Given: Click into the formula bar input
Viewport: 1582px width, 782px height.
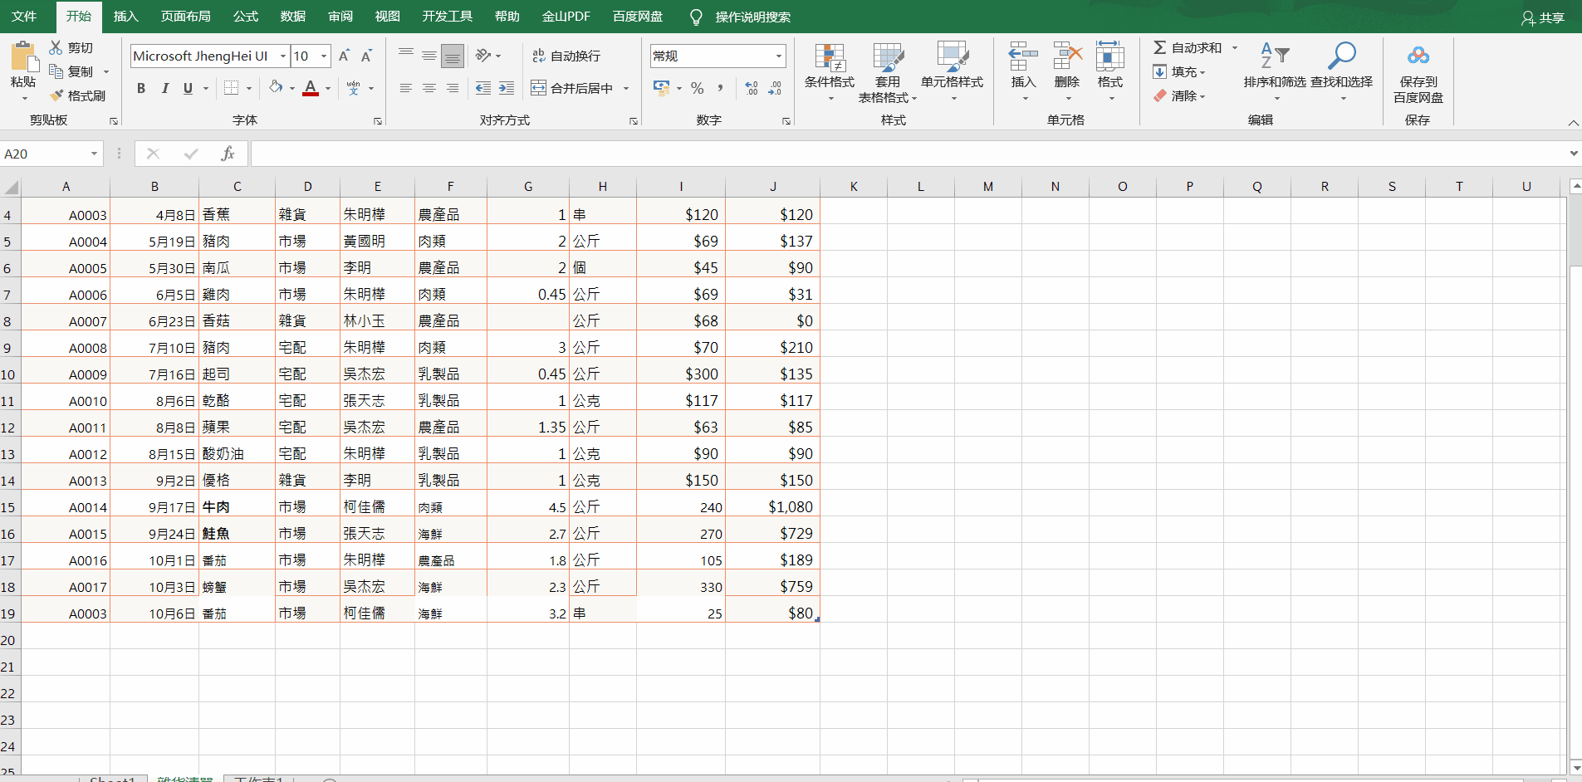Looking at the screenshot, I should [909, 154].
